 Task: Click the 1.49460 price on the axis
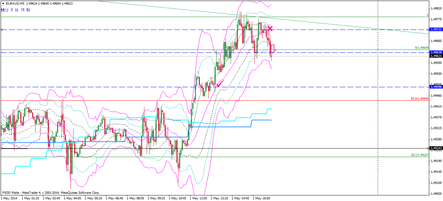coord(437,95)
